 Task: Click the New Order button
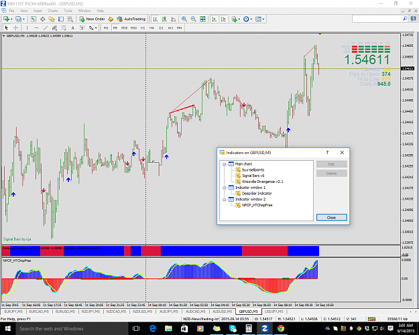point(93,19)
